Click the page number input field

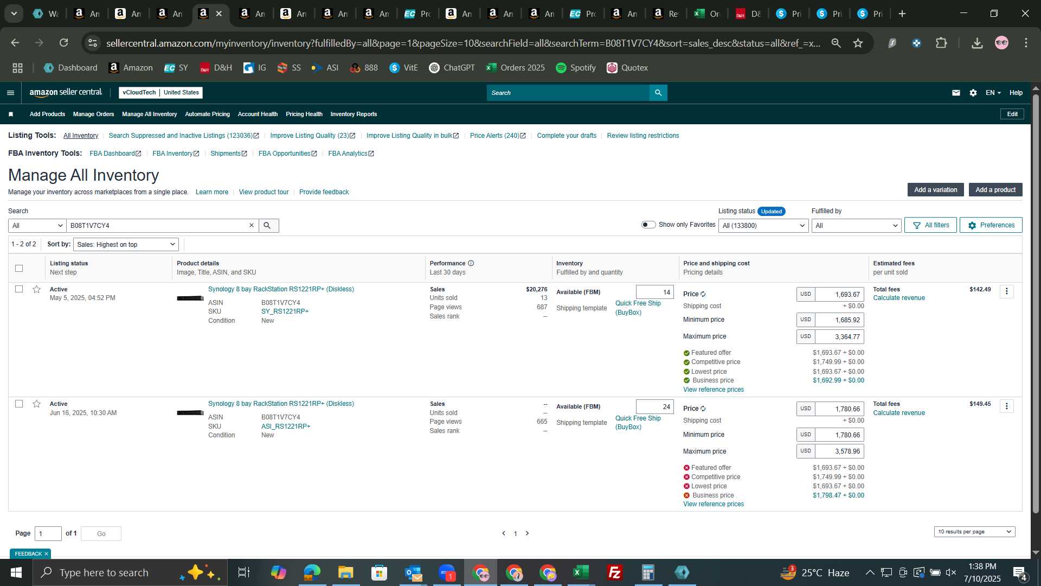48,534
